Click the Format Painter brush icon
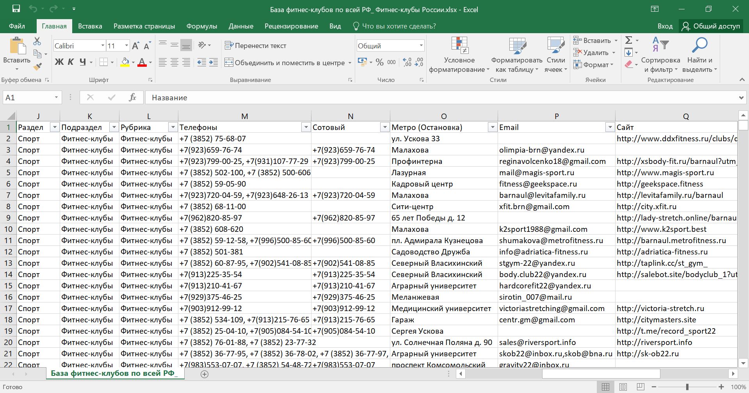This screenshot has width=749, height=393. tap(37, 67)
